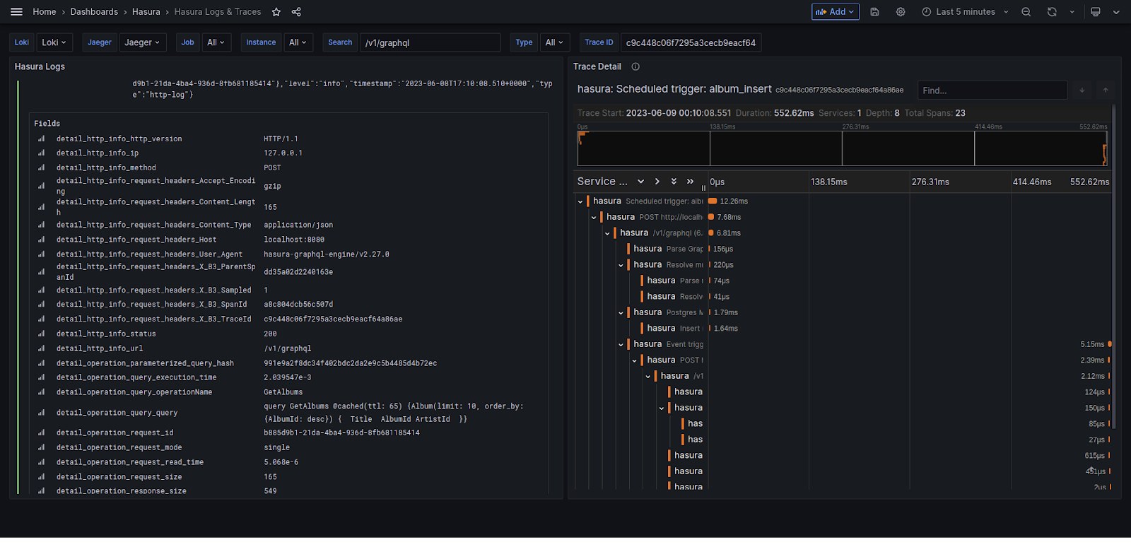Show stats for request_headers_User_Agent field

tap(42, 254)
